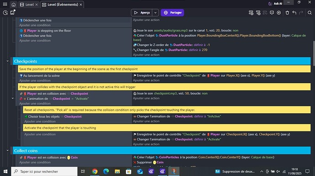Close the Level (Évènements) tab
Image resolution: width=315 pixels, height=176 pixels.
click(81, 5)
